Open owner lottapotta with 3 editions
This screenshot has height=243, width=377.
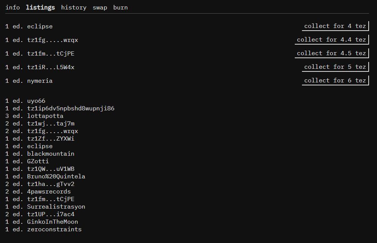coord(45,116)
